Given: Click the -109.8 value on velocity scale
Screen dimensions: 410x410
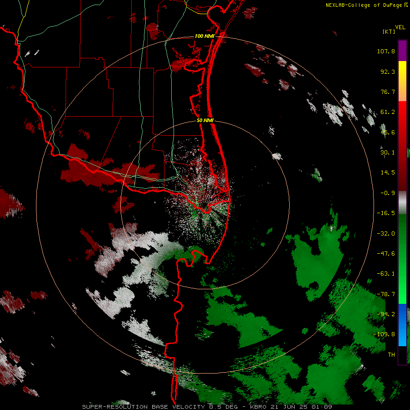Looking at the screenshot, I should pos(384,334).
